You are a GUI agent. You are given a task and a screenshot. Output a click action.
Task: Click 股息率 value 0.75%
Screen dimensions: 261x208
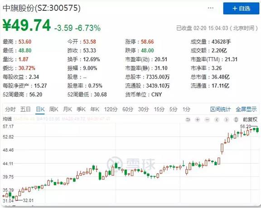[x=95, y=86]
